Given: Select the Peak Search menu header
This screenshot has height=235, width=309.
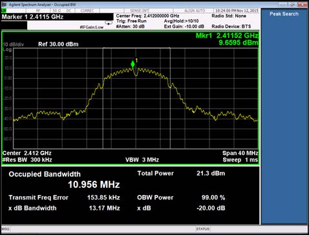Looking at the screenshot, I should tap(284, 14).
